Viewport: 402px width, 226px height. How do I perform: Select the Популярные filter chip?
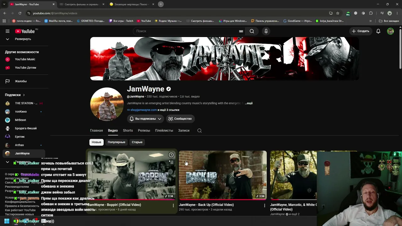point(117,142)
